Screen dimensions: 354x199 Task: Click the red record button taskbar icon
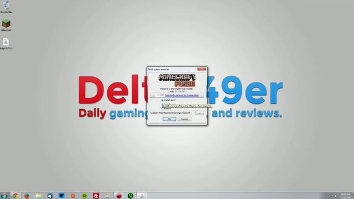[119, 196]
